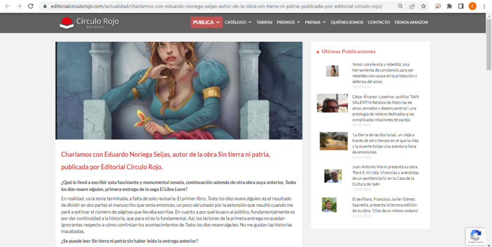492x247 pixels.
Task: Open César Álvarez -Loseiros- SAN VALENTIN article
Action: 385,108
